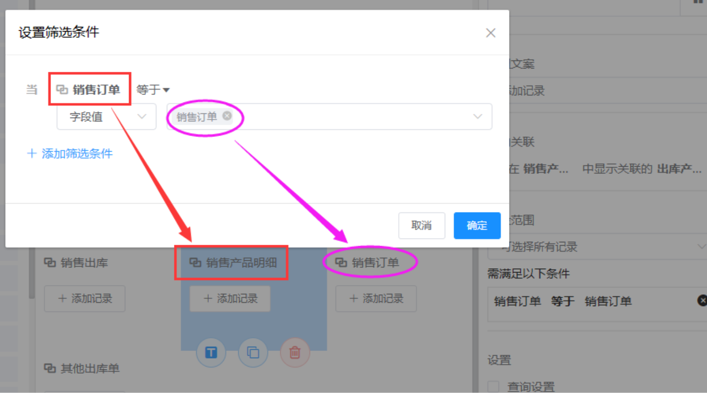Click the 销售订单 field name in condition

[96, 89]
